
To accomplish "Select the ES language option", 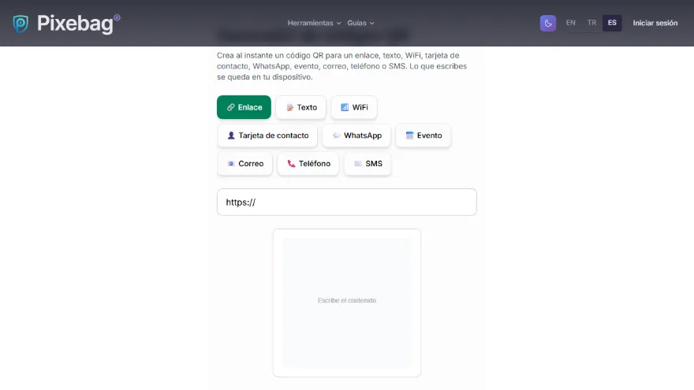I will 612,23.
